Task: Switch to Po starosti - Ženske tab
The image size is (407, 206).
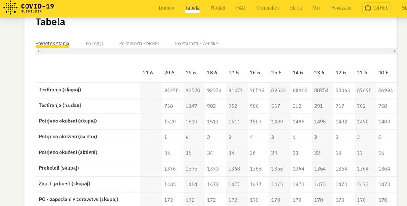Action: (x=197, y=43)
